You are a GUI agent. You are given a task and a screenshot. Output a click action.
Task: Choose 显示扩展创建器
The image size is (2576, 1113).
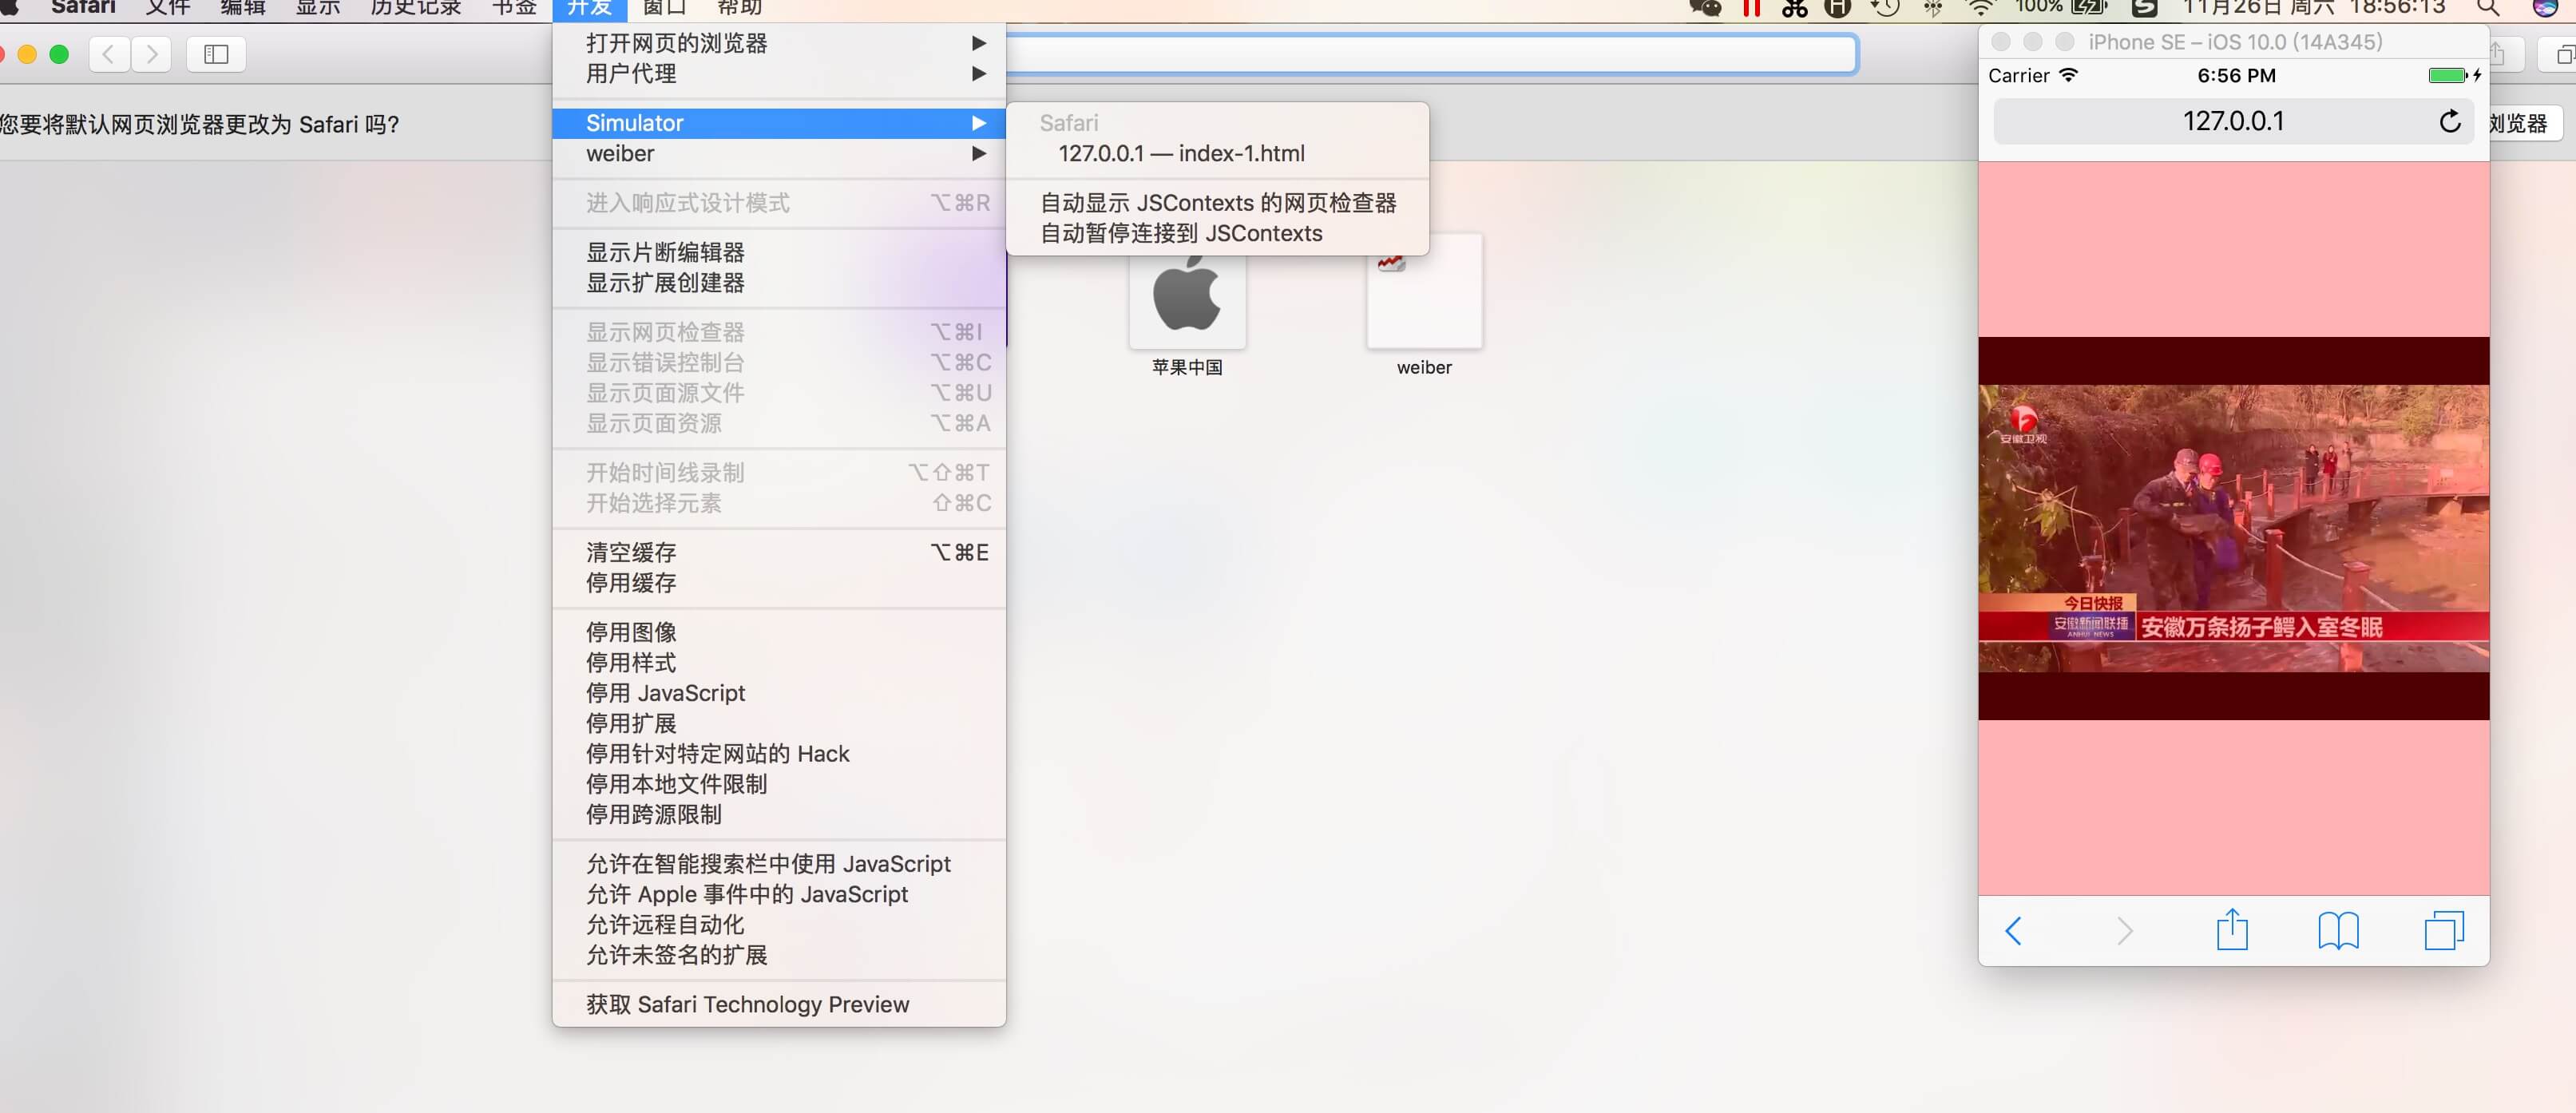(779, 283)
